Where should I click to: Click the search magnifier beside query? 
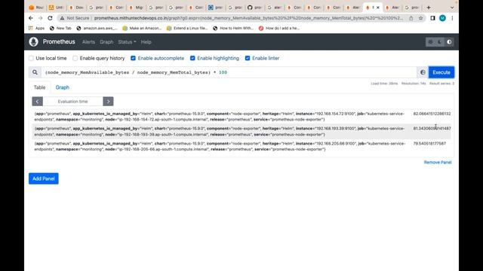pos(35,72)
